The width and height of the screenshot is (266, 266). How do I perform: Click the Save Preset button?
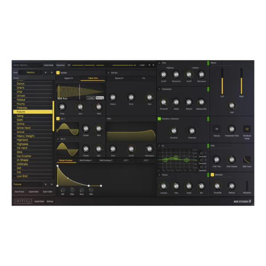(x=20, y=192)
